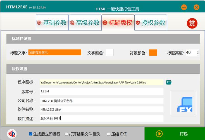
Task: Switch to the 基础参数 tab
Action: pos(52,23)
